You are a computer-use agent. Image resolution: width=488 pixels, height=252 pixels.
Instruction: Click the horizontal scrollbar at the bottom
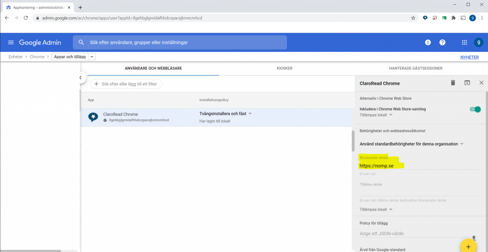(30, 251)
